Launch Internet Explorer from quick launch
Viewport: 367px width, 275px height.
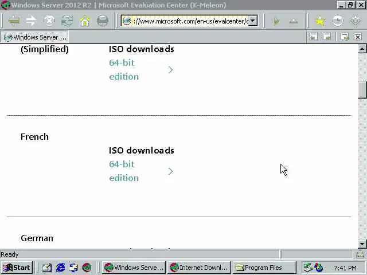(x=60, y=268)
